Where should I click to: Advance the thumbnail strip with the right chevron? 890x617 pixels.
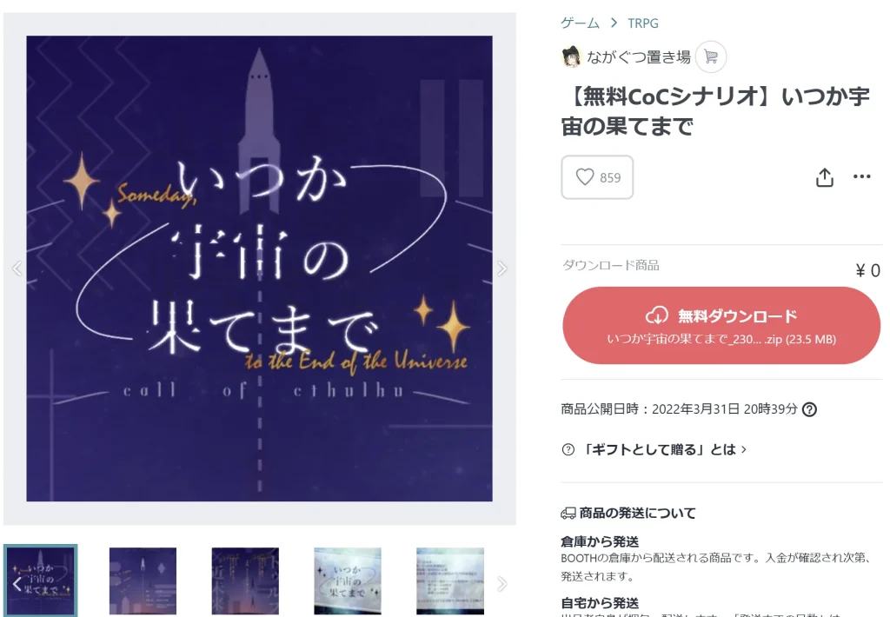pyautogui.click(x=501, y=584)
